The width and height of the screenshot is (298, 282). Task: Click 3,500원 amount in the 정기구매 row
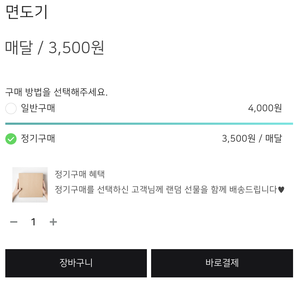coord(238,139)
